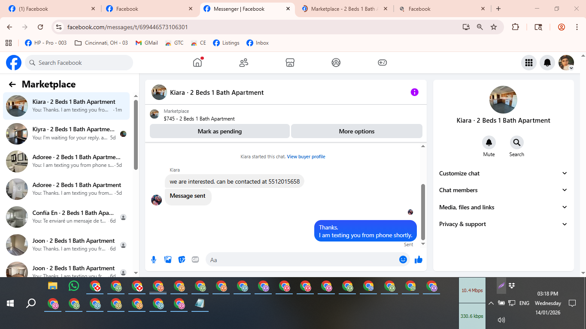This screenshot has height=329, width=586.
Task: Open Inbox bookmark
Action: coord(258,43)
